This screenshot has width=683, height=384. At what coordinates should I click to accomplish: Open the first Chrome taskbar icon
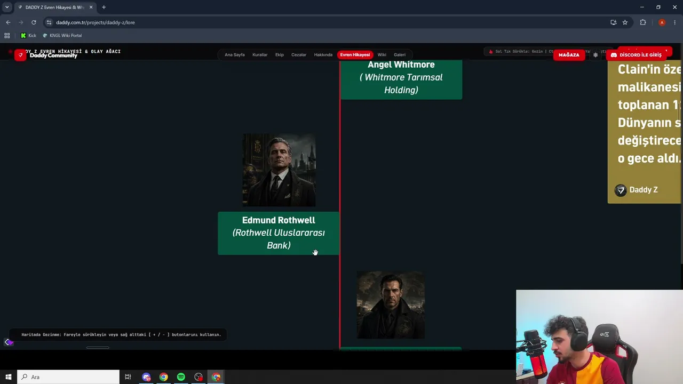[163, 377]
